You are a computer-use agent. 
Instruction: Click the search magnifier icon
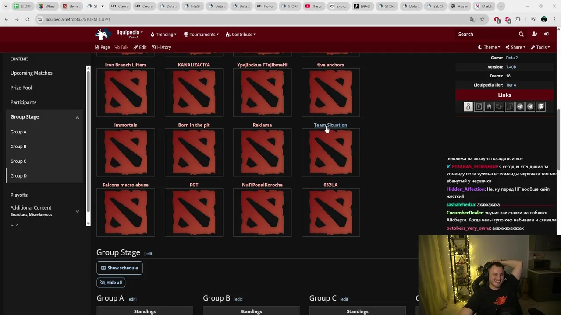coord(521,34)
